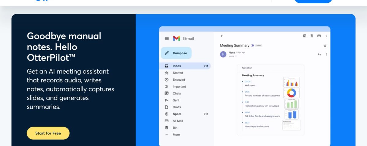
Task: Delete the email using the trash icon
Action: coord(312,36)
